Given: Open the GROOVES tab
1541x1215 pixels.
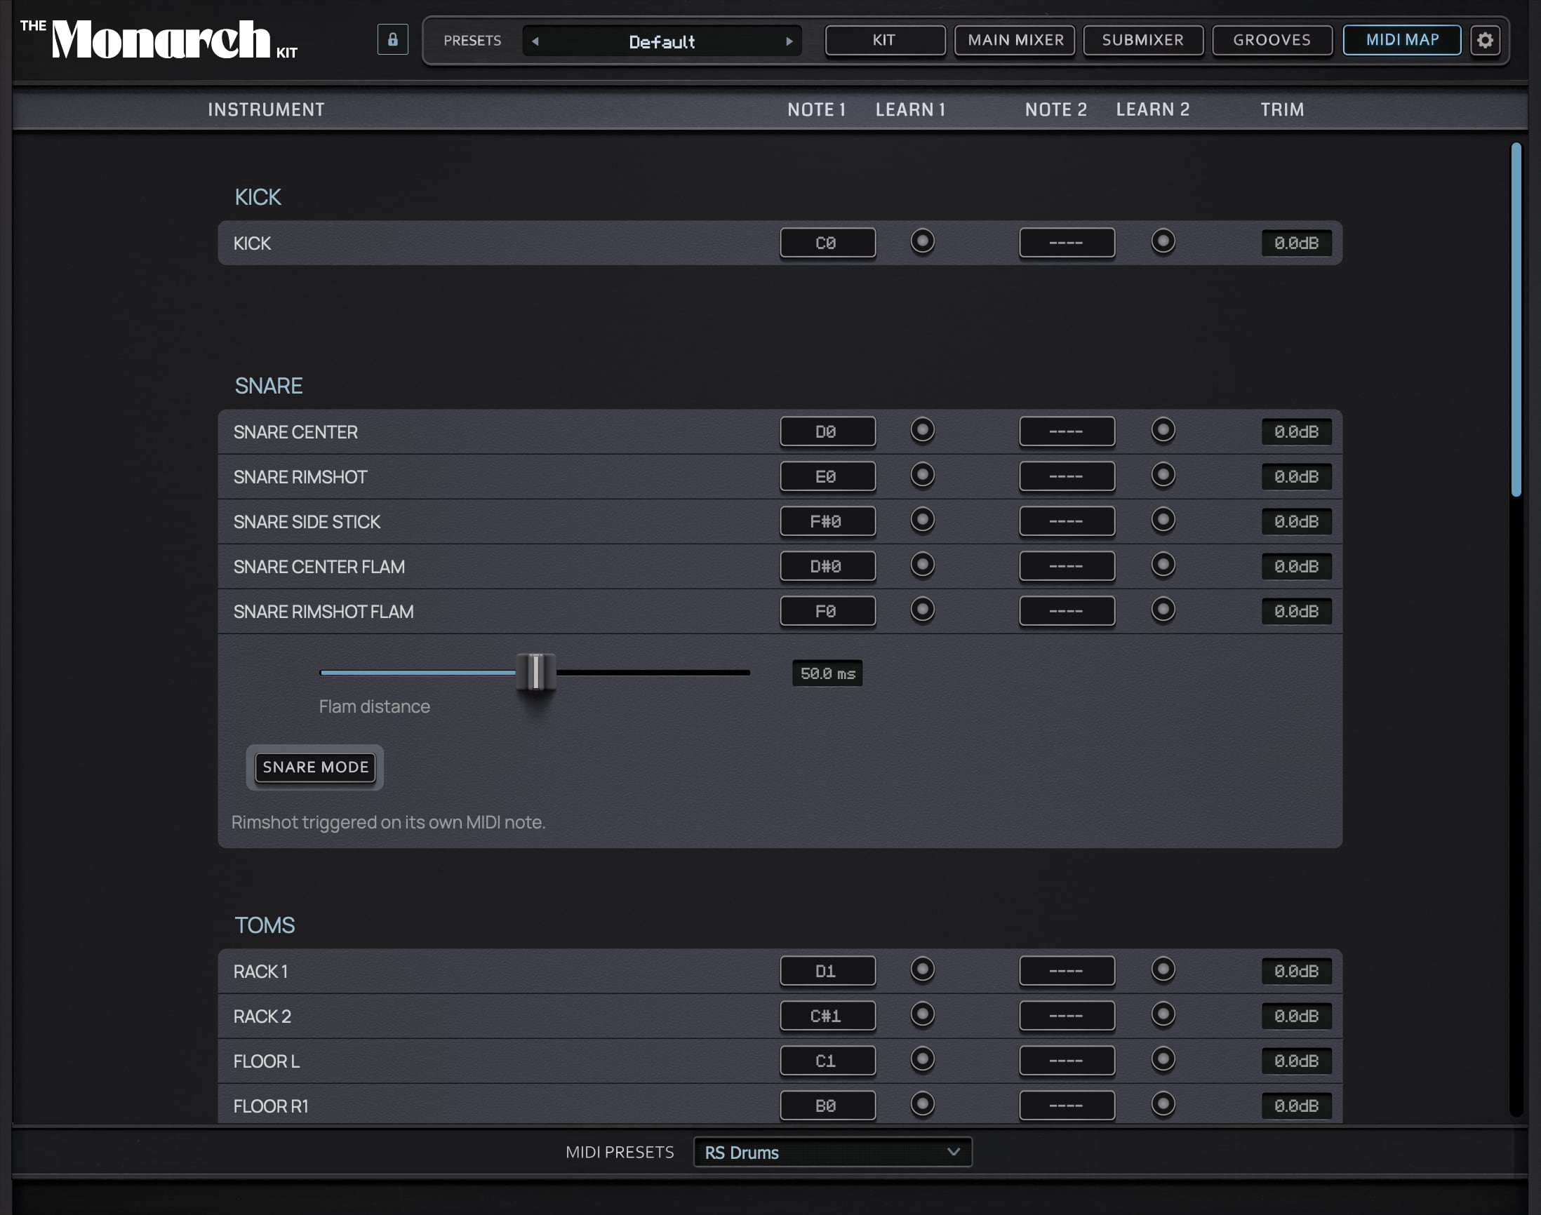Looking at the screenshot, I should tap(1272, 40).
